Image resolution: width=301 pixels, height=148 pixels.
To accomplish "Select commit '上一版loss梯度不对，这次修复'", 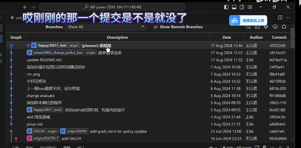I will 53,89.
